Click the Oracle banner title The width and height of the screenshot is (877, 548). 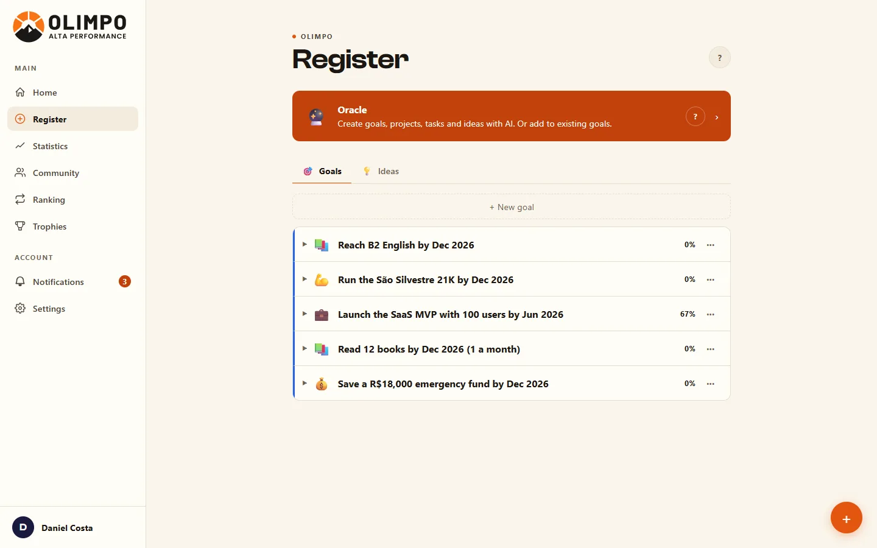[x=352, y=110]
